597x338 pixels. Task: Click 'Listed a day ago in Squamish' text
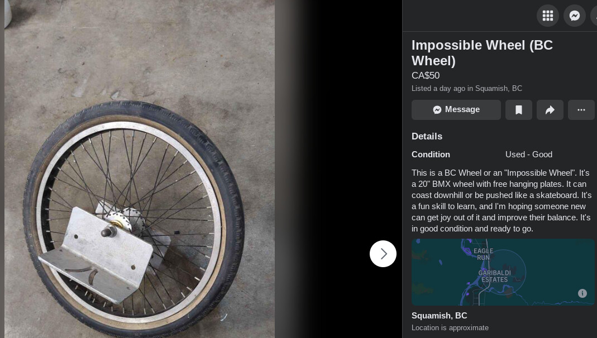point(467,88)
